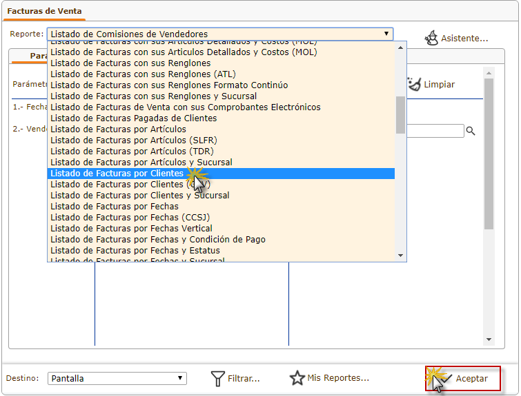Select the Facturas de Venta tab

[x=44, y=11]
